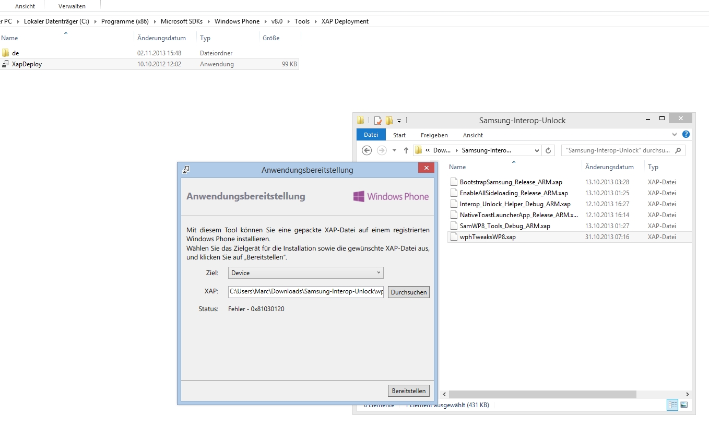Image resolution: width=709 pixels, height=426 pixels.
Task: Click 'Dow...' segment in Samsung address bar
Action: tap(442, 150)
